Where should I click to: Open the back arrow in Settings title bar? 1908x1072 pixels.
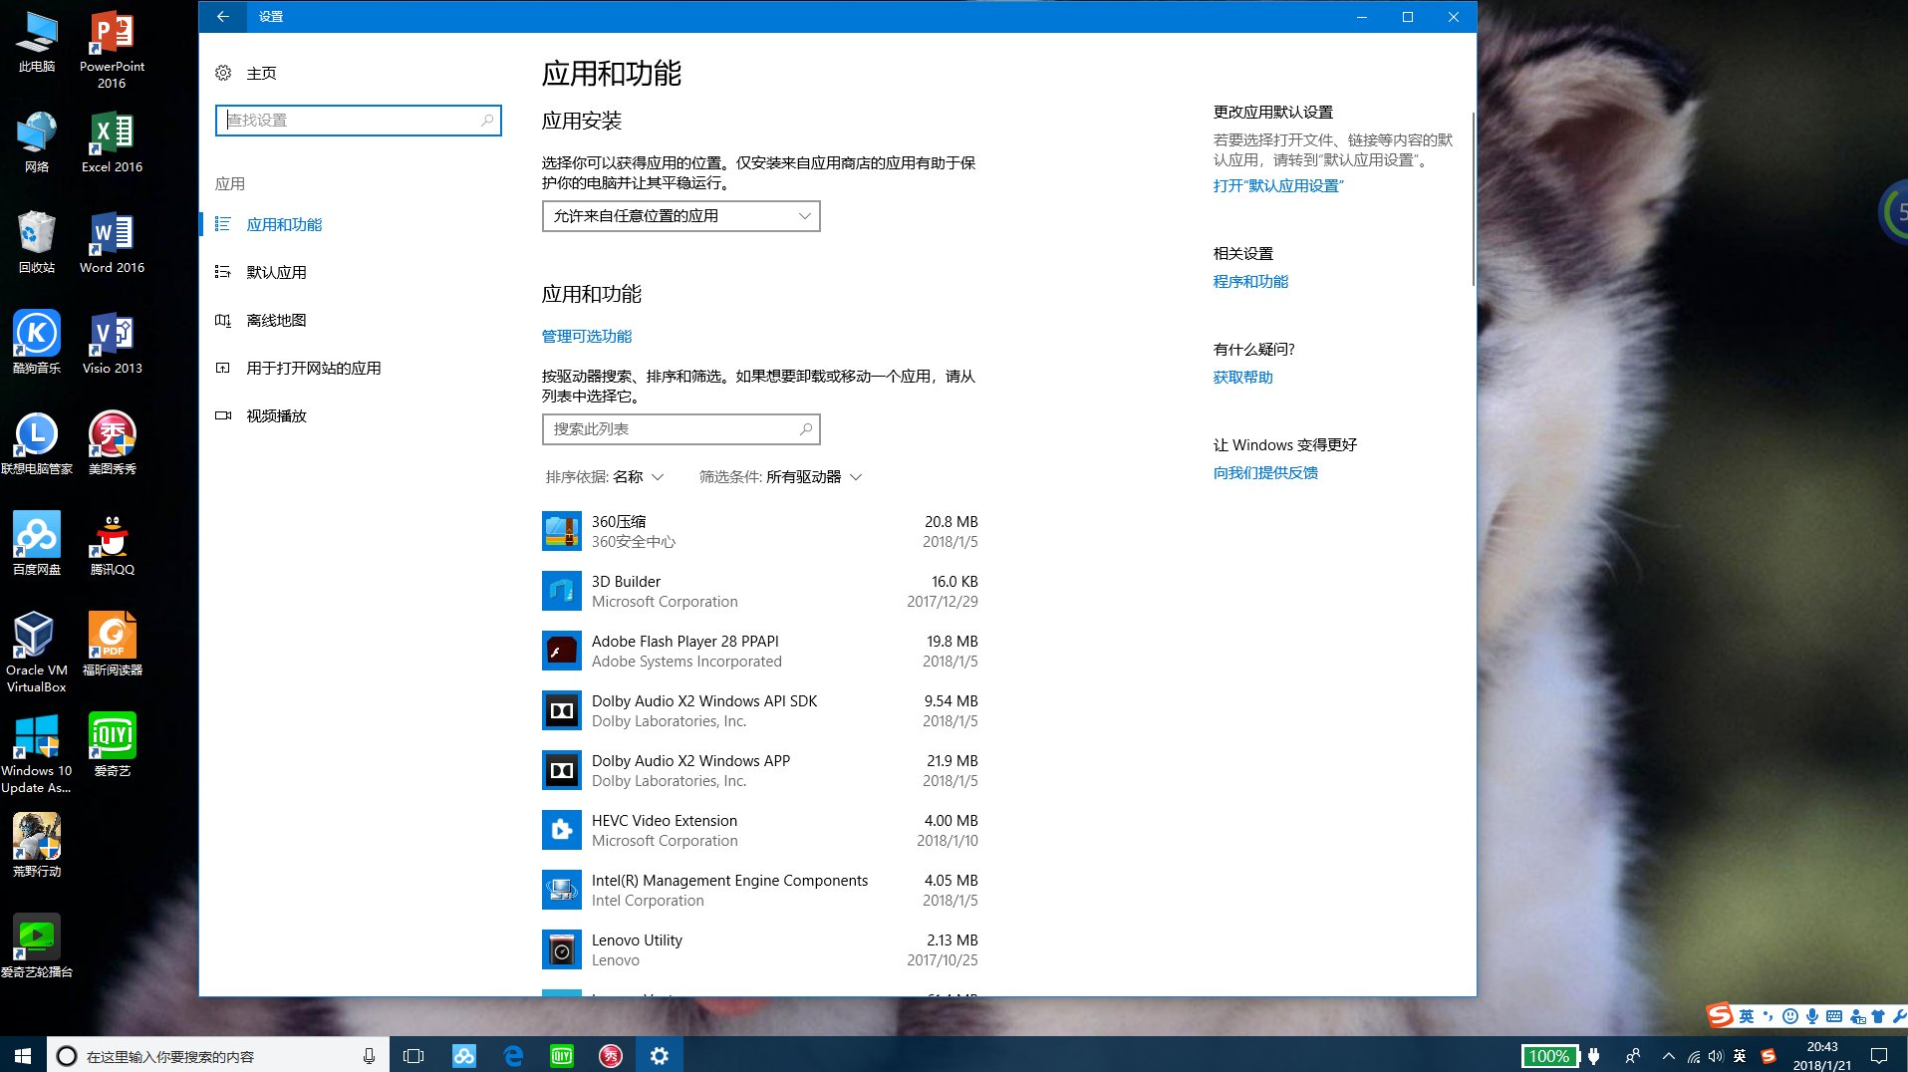point(222,17)
